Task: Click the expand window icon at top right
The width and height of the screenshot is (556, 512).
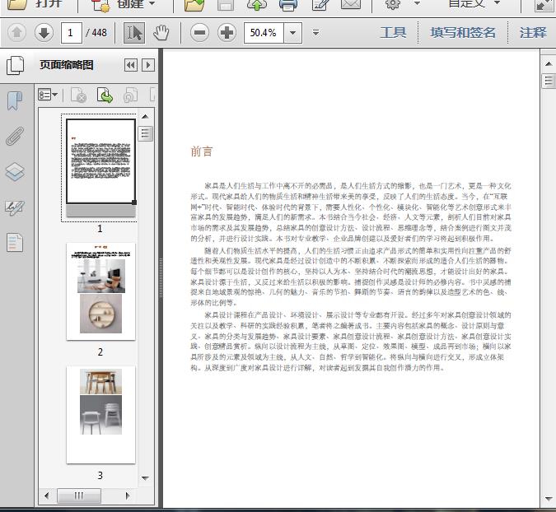Action: tap(544, 5)
